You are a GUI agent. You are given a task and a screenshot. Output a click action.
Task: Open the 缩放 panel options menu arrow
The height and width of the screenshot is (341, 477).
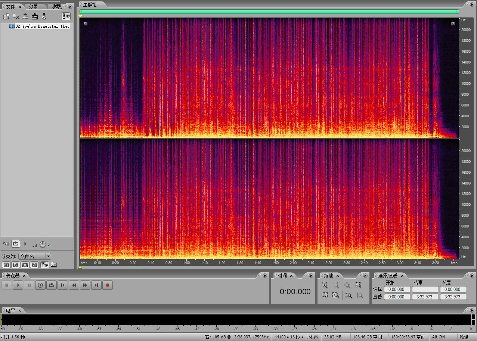(x=365, y=276)
